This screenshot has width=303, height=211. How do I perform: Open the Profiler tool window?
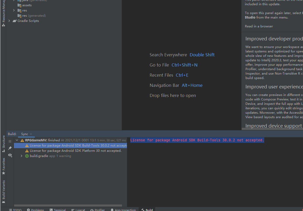pyautogui.click(x=98, y=210)
